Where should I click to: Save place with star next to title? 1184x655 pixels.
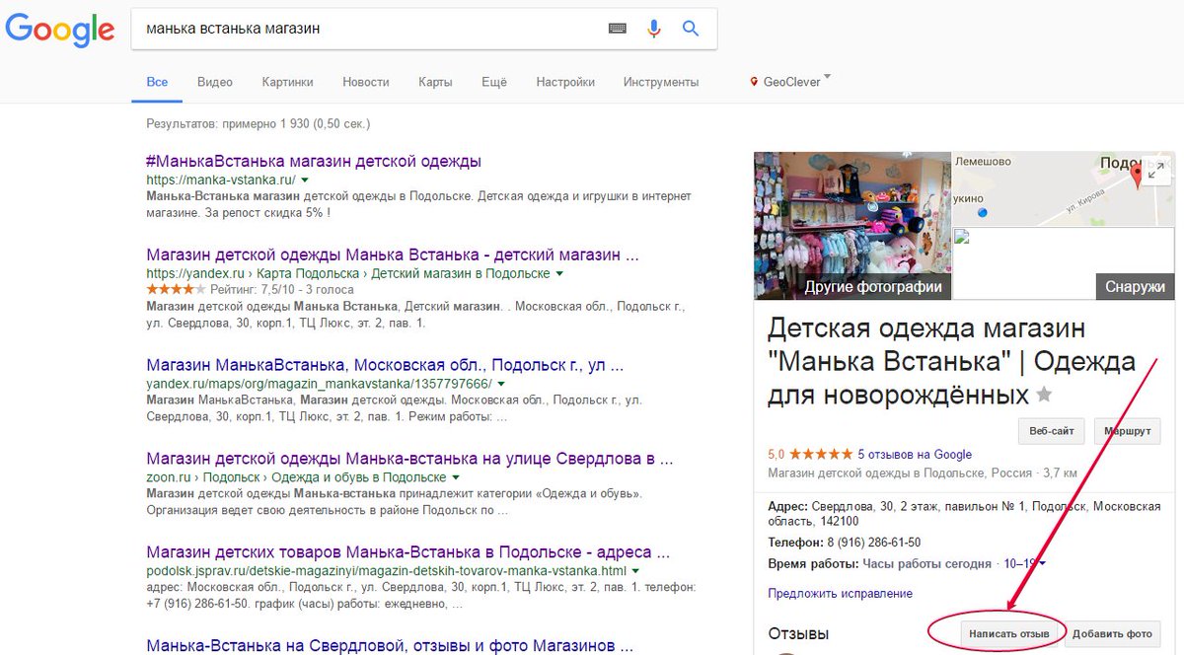coord(1044,396)
